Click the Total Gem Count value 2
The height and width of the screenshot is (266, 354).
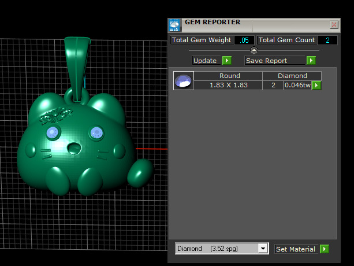(327, 40)
